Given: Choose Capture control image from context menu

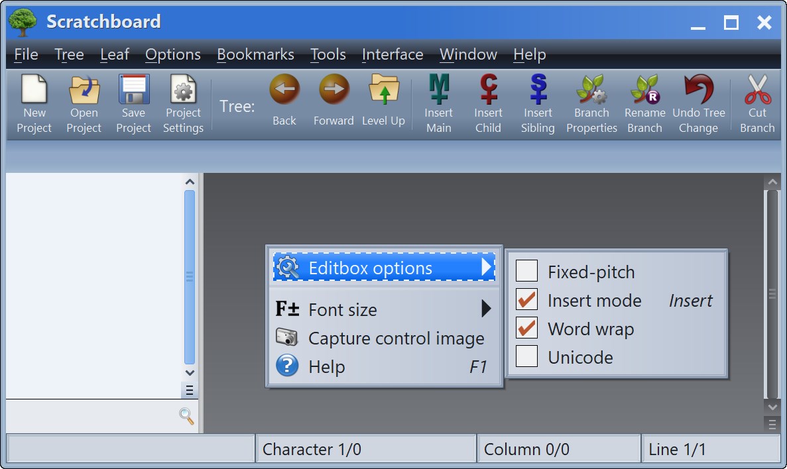Looking at the screenshot, I should tap(384, 338).
